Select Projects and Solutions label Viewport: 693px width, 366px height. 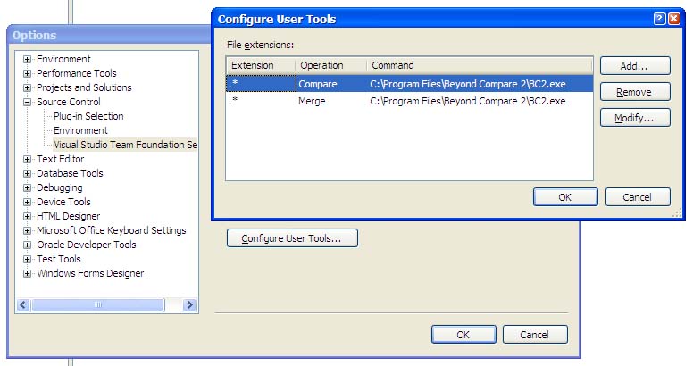click(84, 87)
